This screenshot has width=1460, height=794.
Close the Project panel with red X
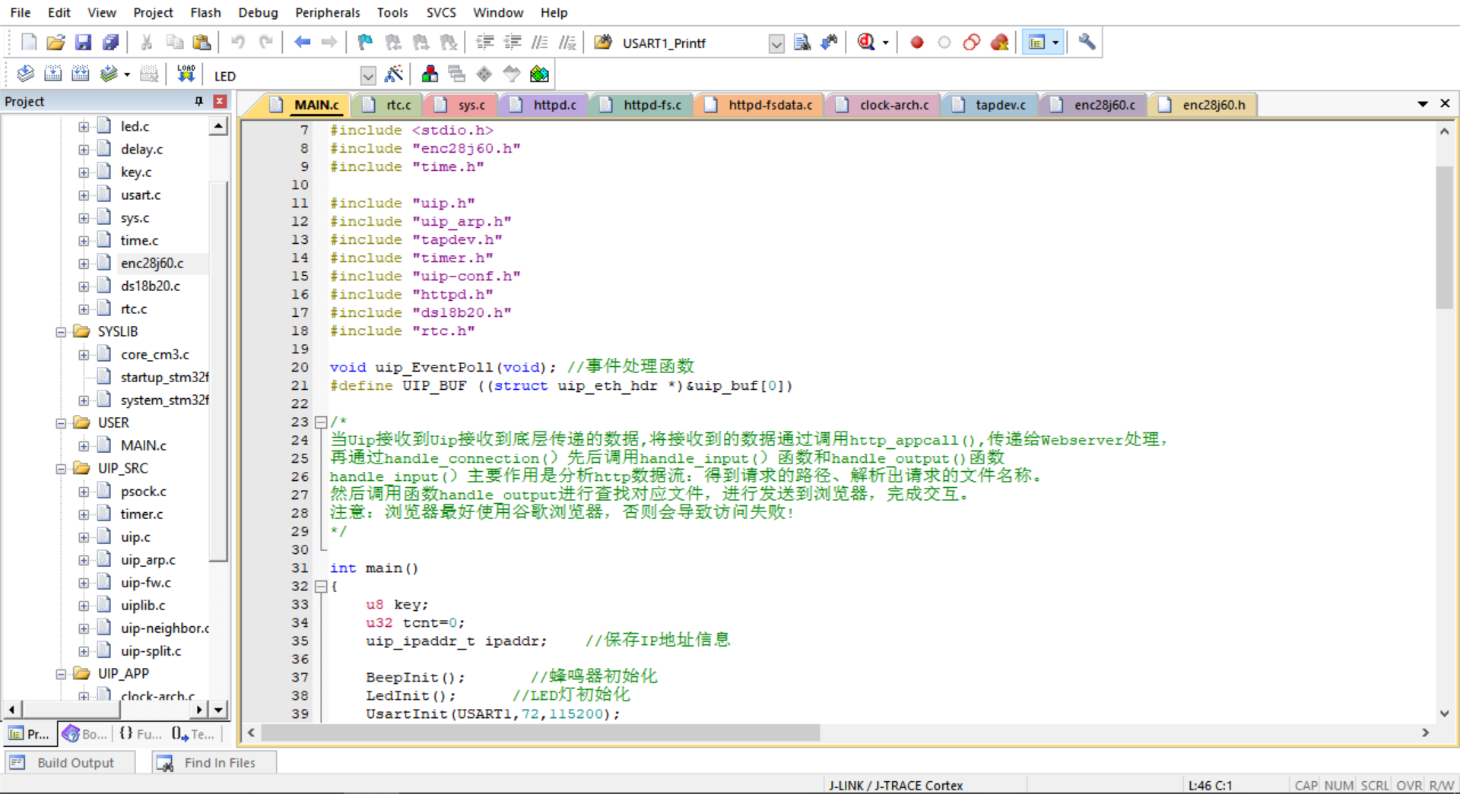point(220,101)
